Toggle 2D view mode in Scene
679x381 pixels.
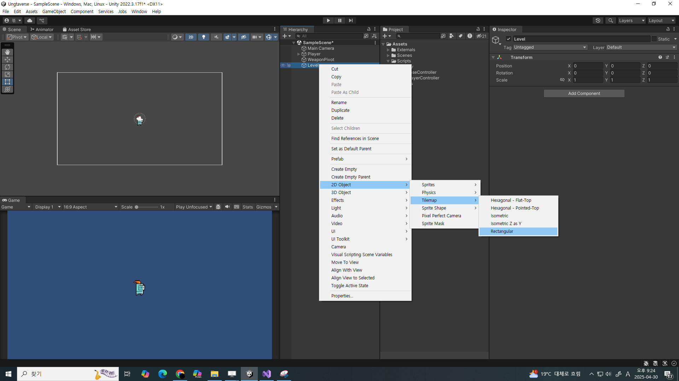pyautogui.click(x=191, y=37)
